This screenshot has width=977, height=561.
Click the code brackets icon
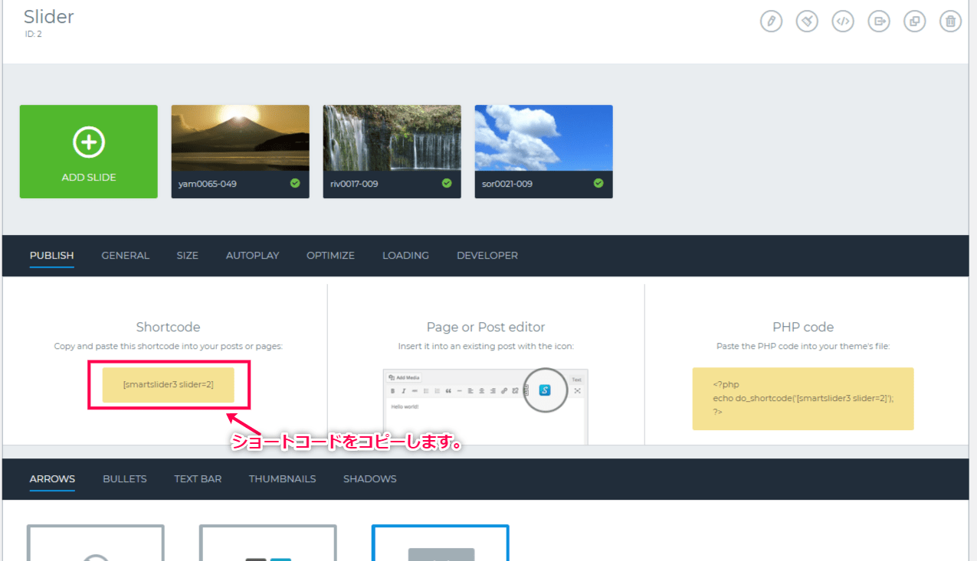(x=843, y=21)
